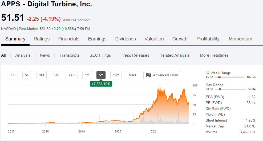Click the 52 Week low 45.00
Viewport: 263px width, 141px height.
tap(209, 77)
